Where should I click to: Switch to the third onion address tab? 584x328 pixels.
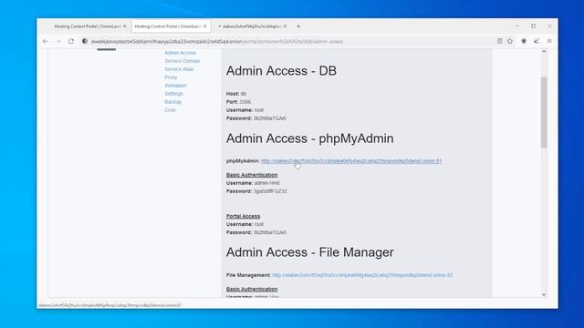click(252, 26)
